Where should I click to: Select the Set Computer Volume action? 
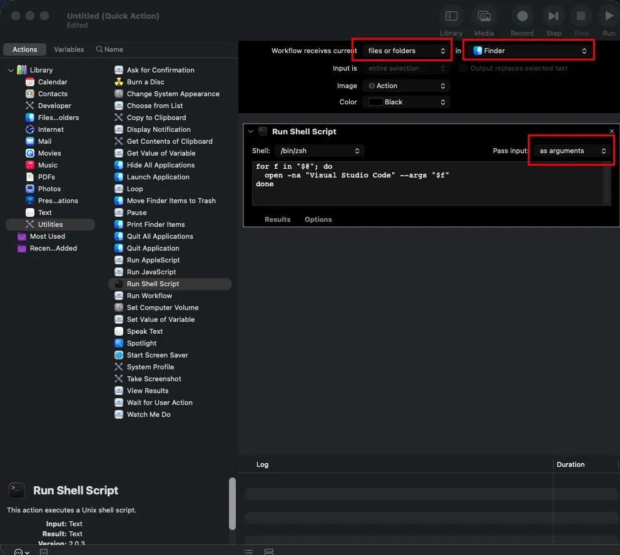(163, 307)
